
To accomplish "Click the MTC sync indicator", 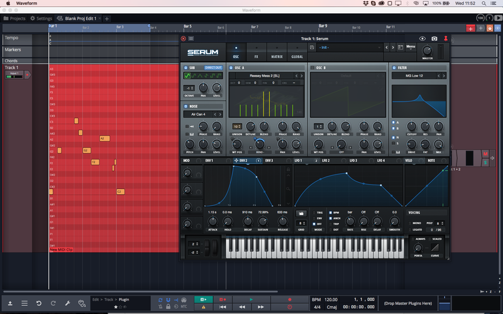I will point(184,306).
